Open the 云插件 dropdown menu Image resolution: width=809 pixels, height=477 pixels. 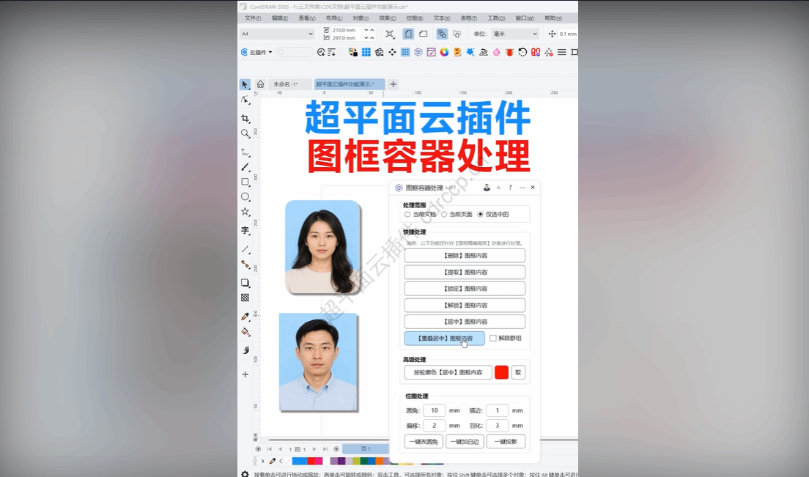256,52
